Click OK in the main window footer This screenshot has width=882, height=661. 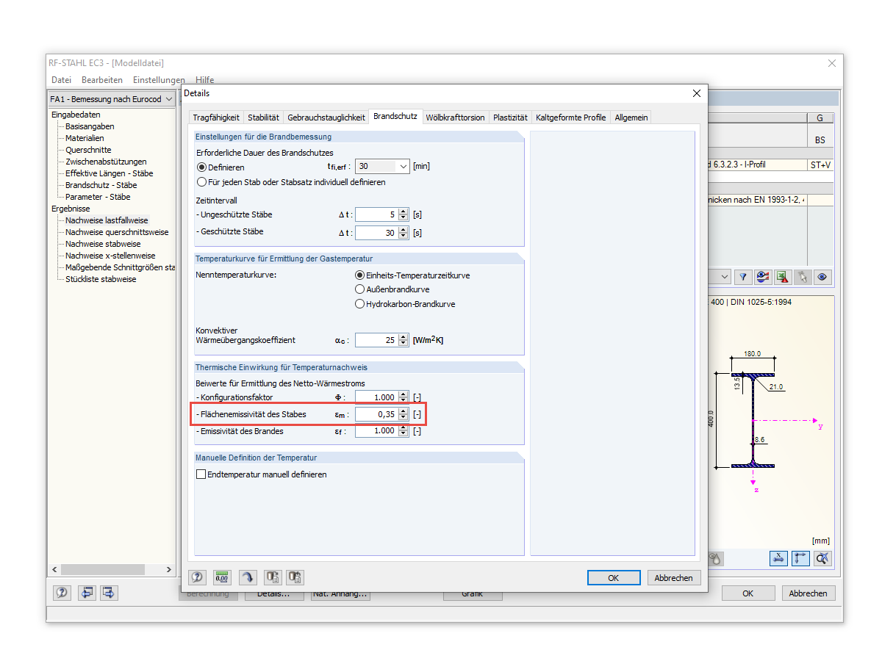tap(747, 593)
